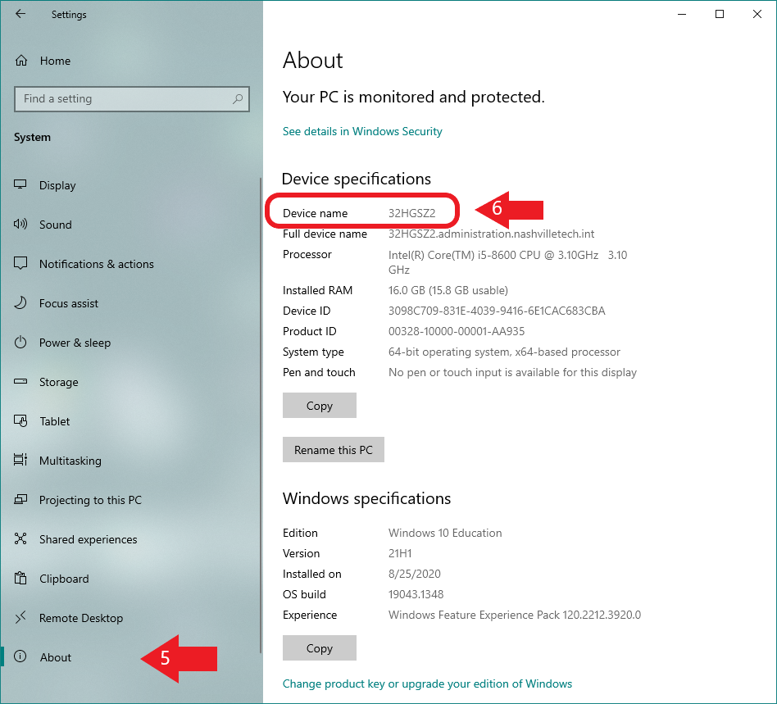Screen dimensions: 777x704
Task: Click the Version value 21H1
Action: 400,553
